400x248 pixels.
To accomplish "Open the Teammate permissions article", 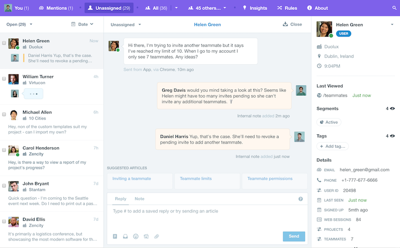I will [x=275, y=181].
